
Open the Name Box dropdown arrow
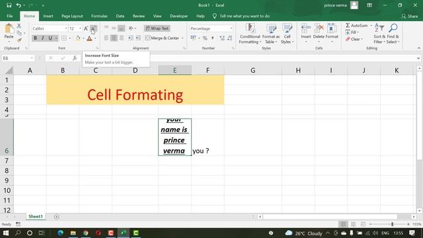(x=32, y=58)
